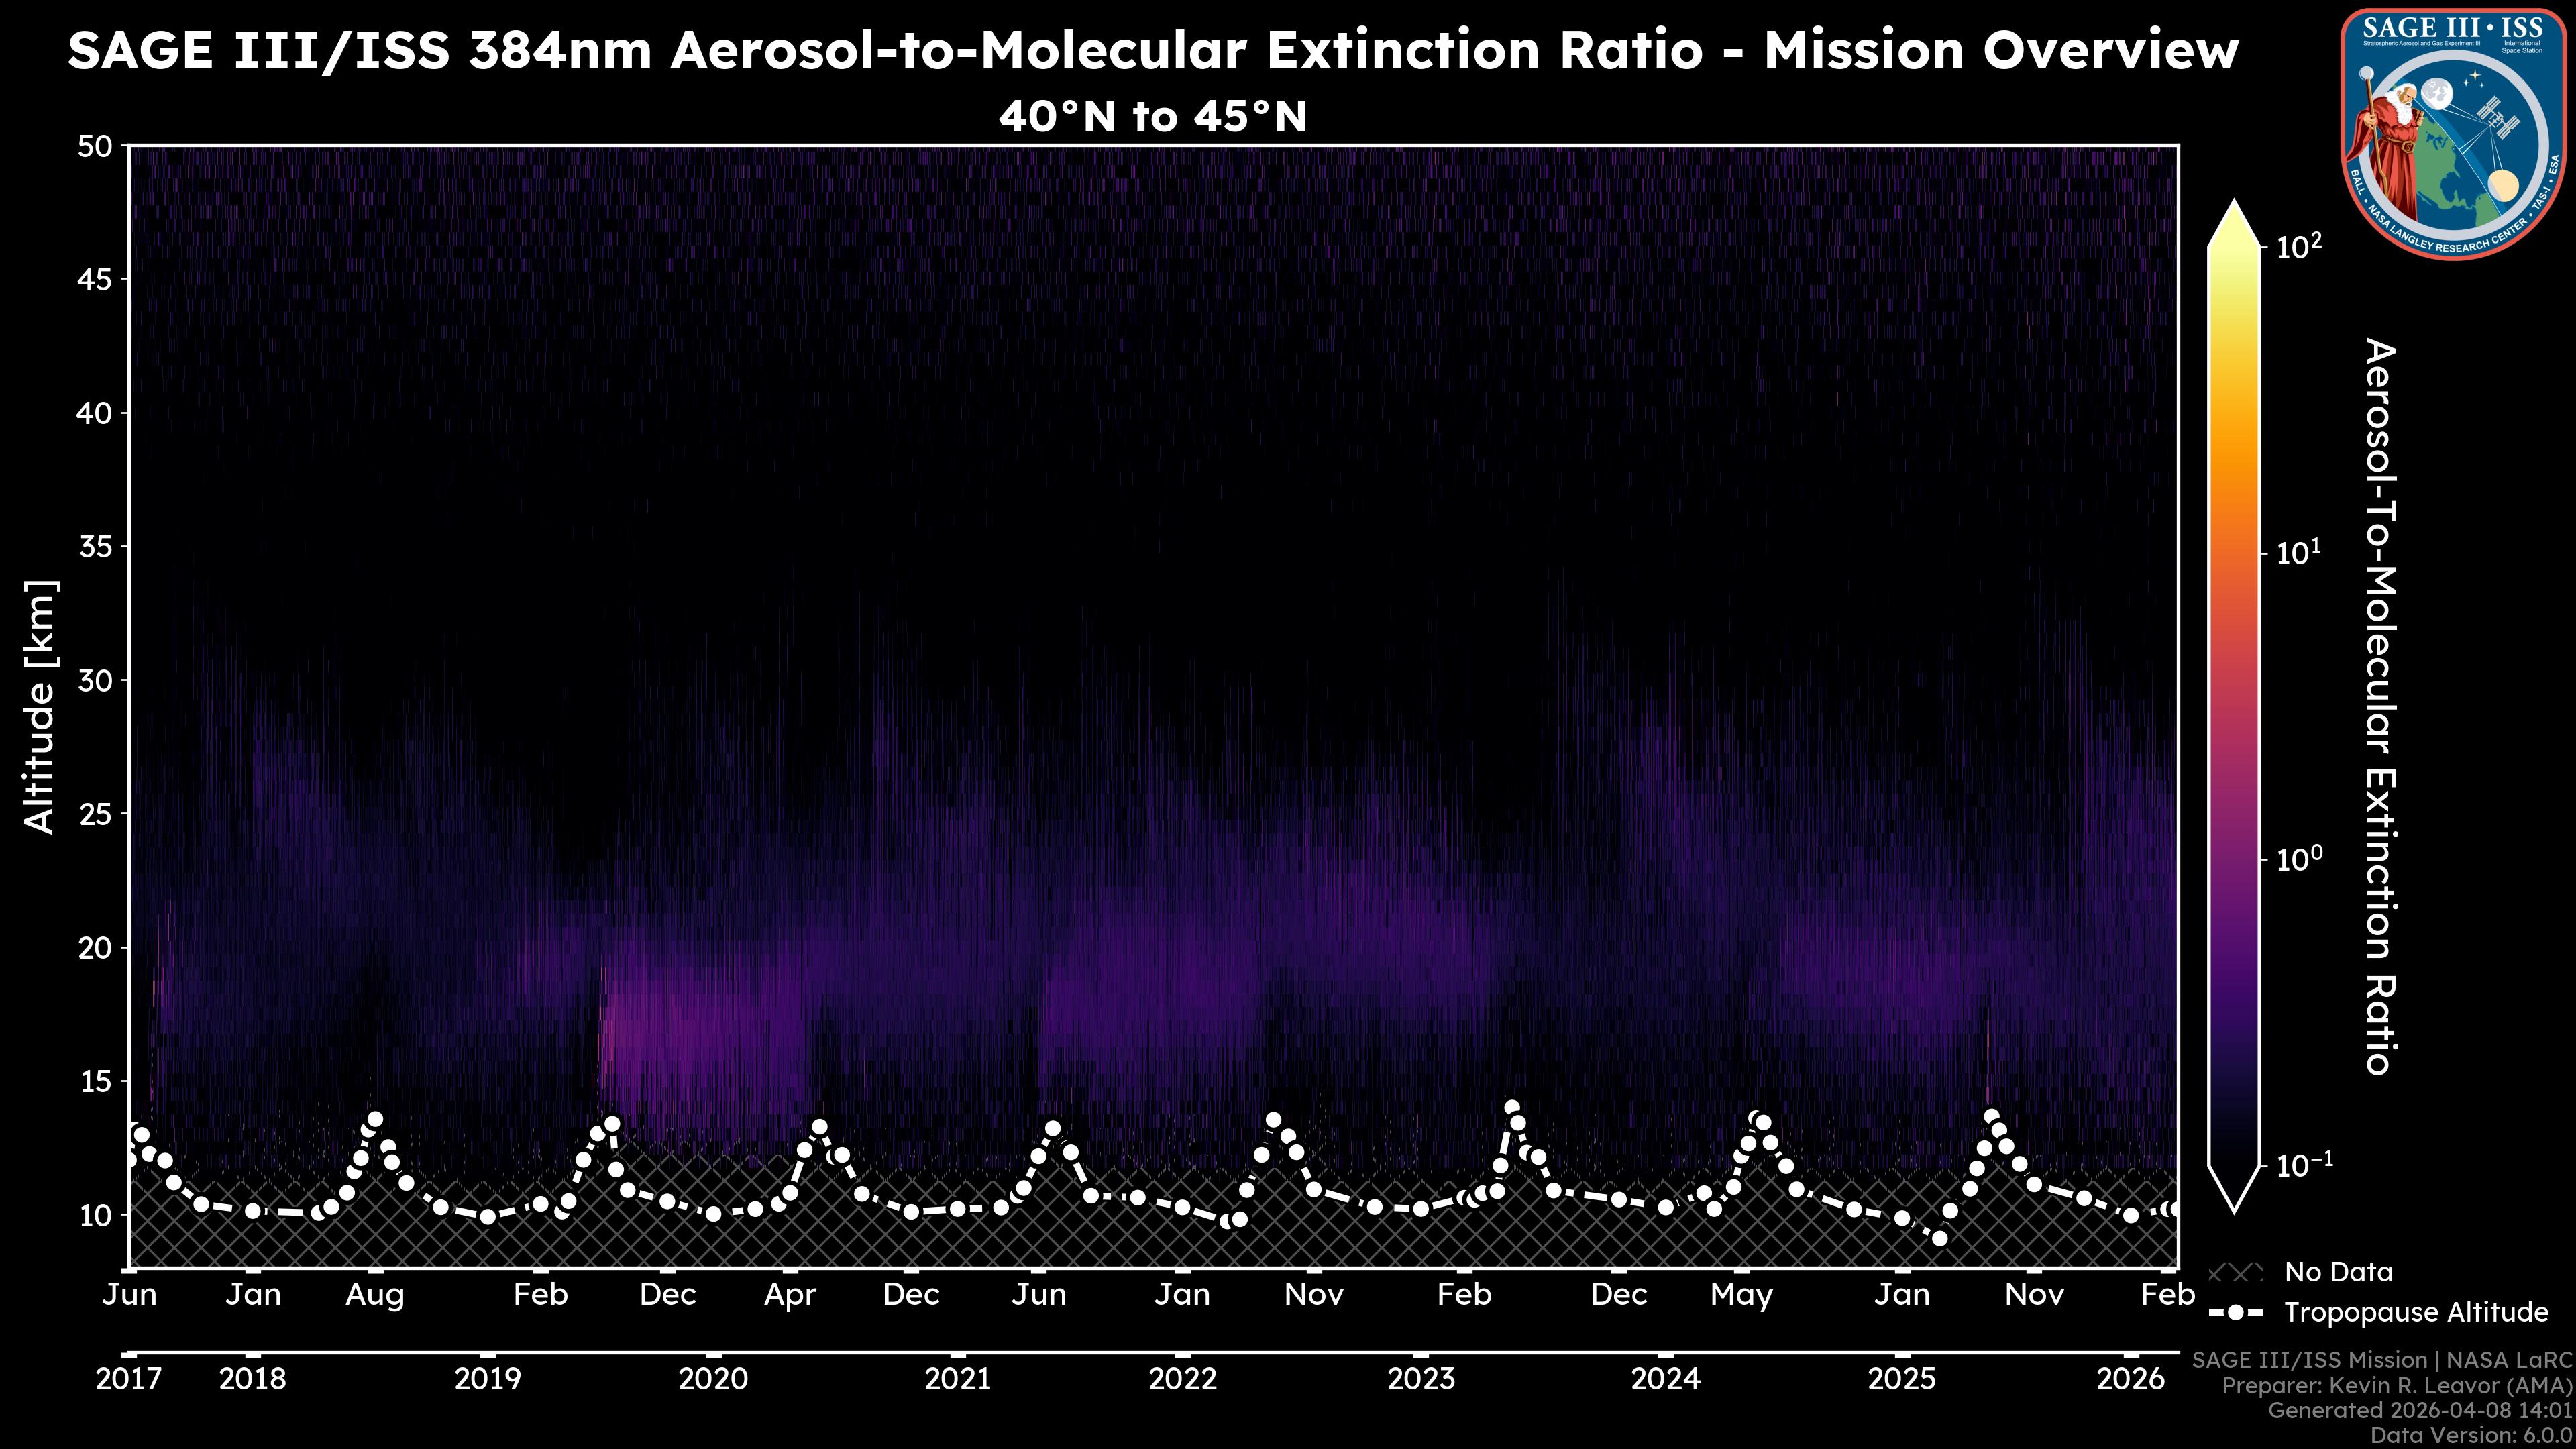Select the 2023 year label on time axis

click(1420, 1379)
